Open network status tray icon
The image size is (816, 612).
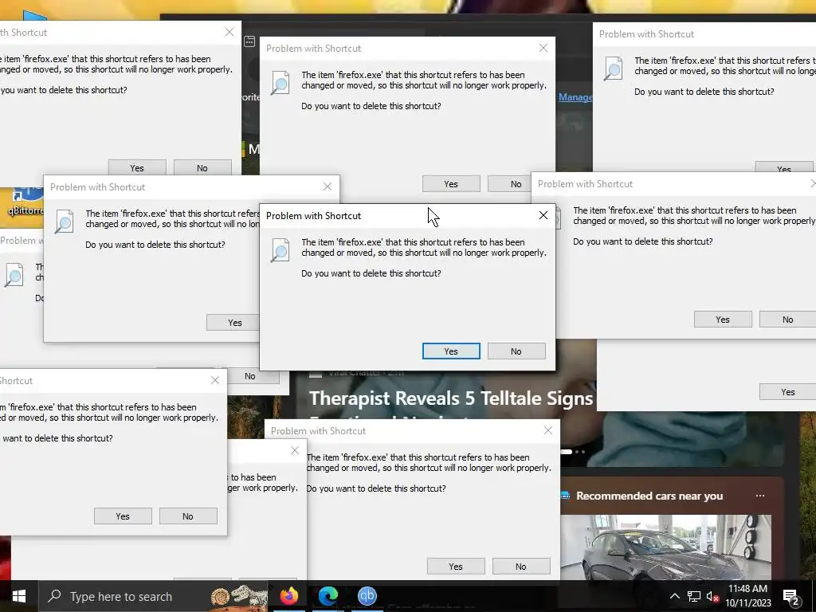(x=694, y=596)
